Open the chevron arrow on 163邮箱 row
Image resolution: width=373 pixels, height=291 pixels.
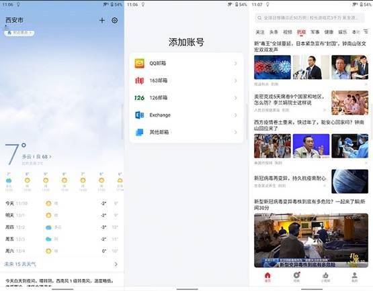tap(235, 80)
